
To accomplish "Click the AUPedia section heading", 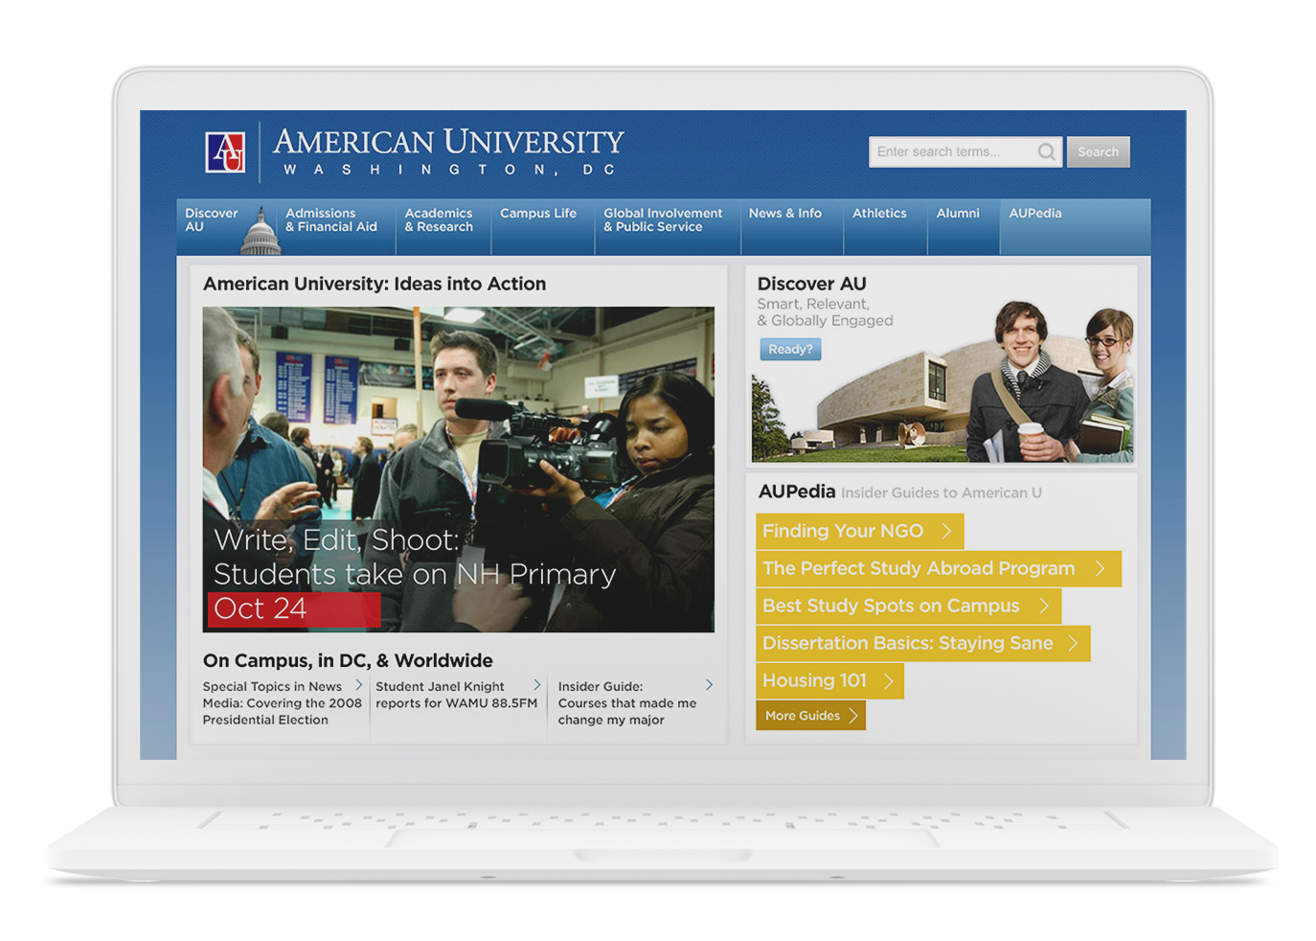I will coord(797,492).
